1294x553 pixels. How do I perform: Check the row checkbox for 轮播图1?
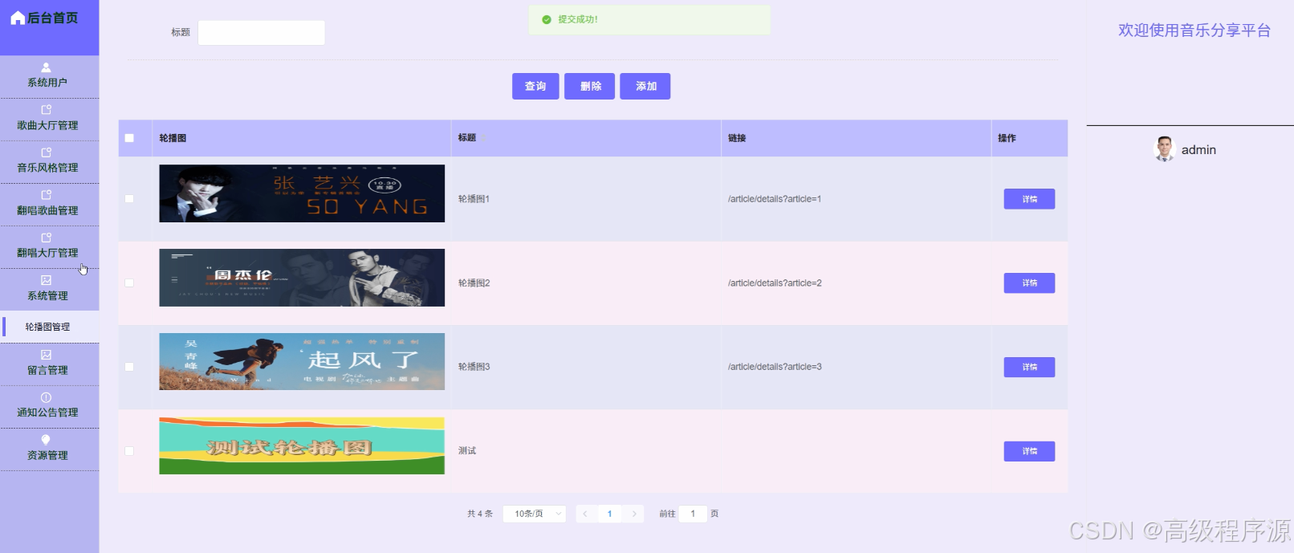pos(129,199)
